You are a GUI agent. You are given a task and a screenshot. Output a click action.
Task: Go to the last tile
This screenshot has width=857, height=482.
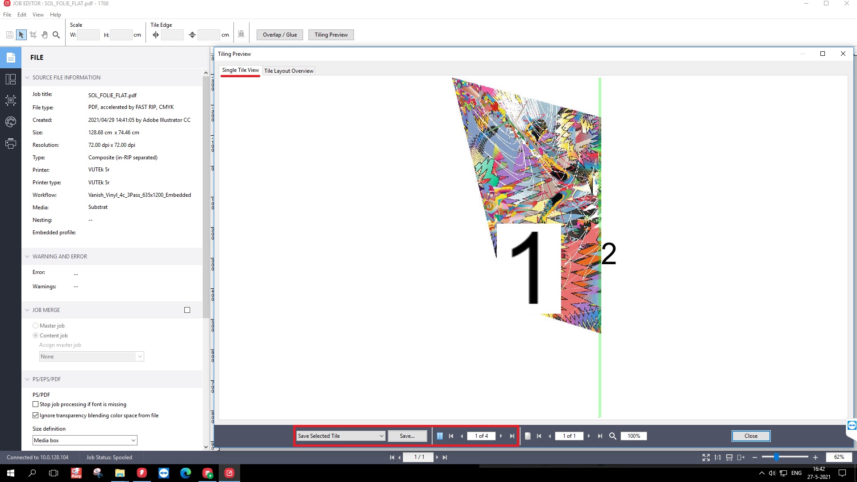512,436
